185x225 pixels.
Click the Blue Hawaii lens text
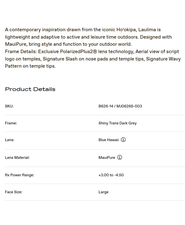(x=109, y=140)
